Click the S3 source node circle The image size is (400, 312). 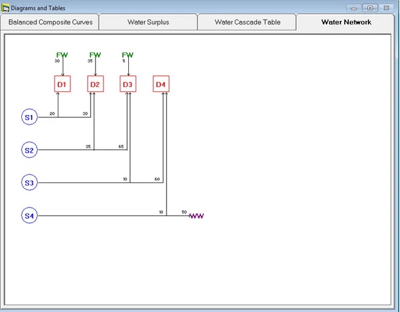coord(29,182)
